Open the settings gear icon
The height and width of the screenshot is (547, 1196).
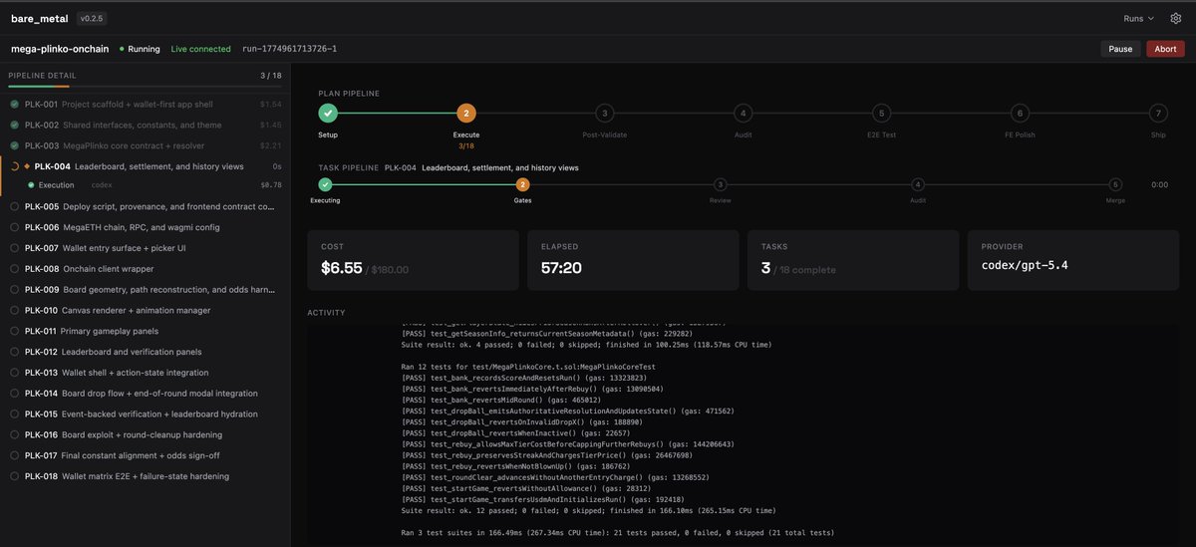pyautogui.click(x=1175, y=18)
